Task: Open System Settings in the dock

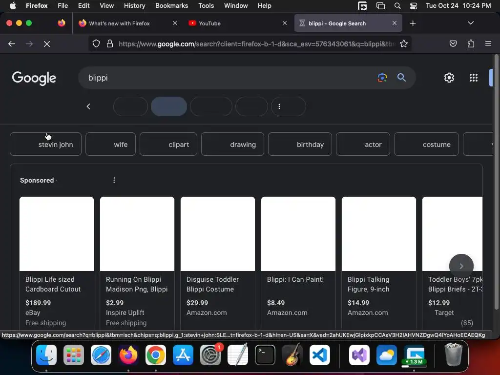Action: [210, 355]
